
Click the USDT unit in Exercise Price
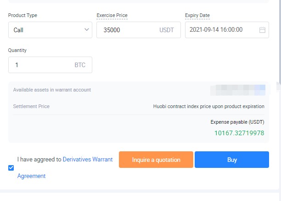coord(167,30)
